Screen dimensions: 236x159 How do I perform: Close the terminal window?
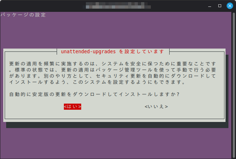[229, 6]
